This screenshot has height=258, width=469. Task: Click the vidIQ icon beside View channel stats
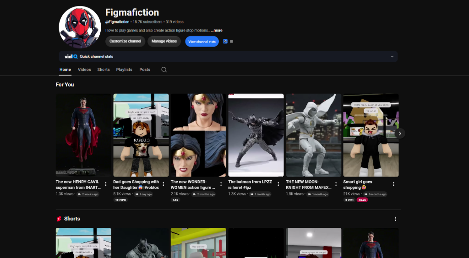point(225,42)
